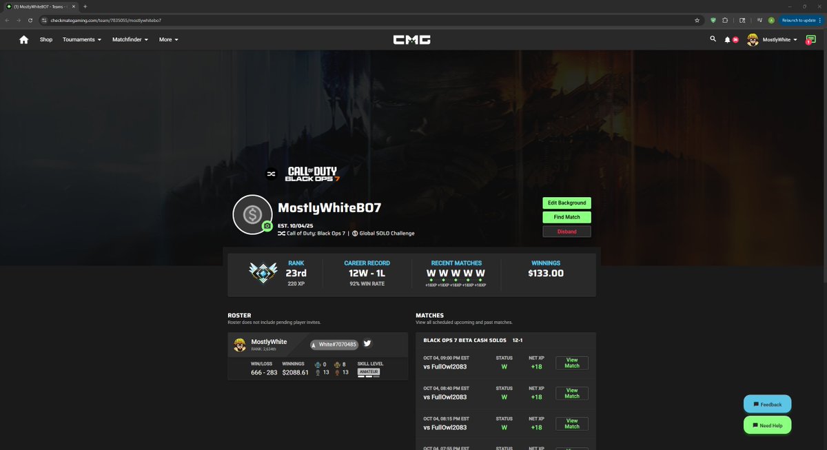Click the Find Match button

[566, 217]
